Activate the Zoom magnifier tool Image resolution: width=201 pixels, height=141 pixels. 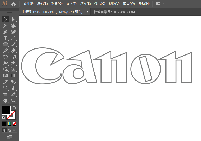13,100
